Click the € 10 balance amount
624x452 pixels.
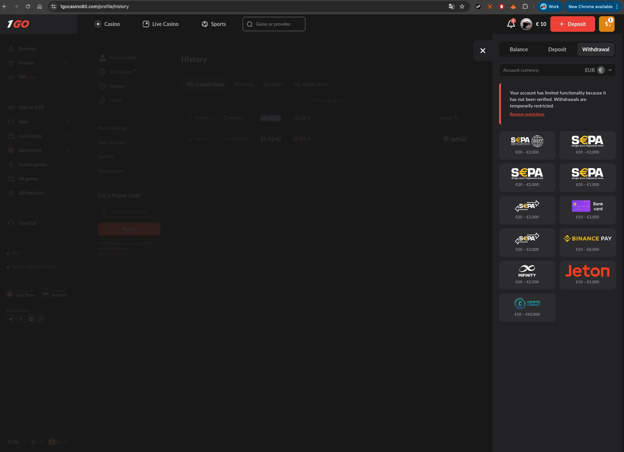point(541,24)
